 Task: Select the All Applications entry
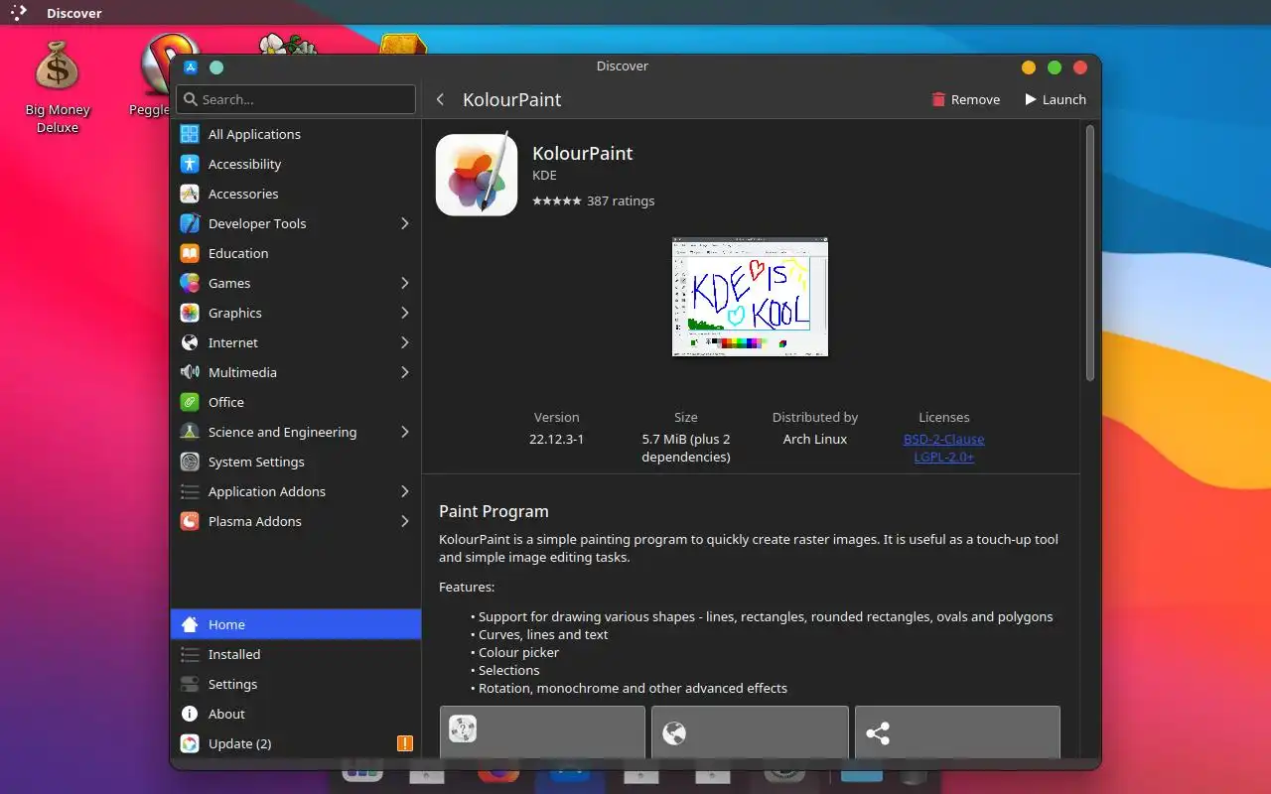click(x=296, y=134)
